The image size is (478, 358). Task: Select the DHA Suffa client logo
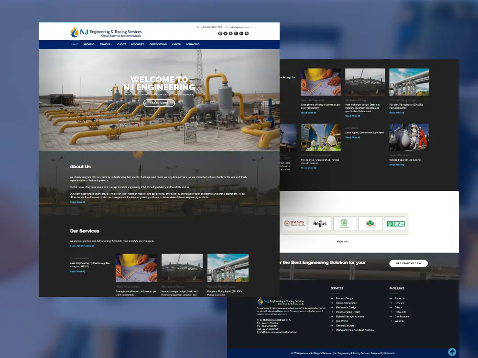(x=294, y=223)
